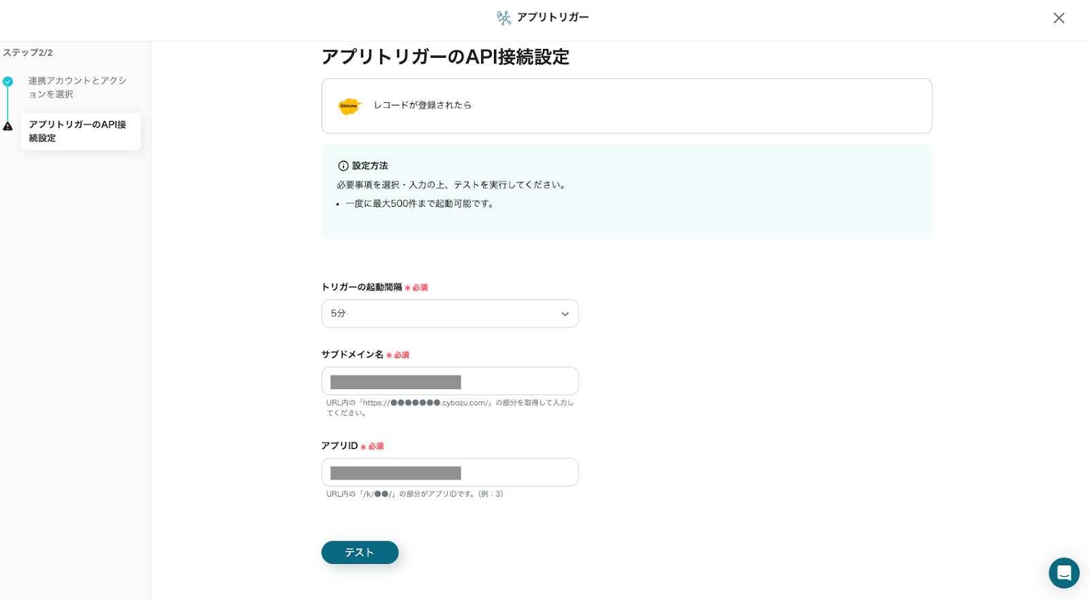Click the サブドメイン名 input field
Image resolution: width=1090 pixels, height=600 pixels.
[450, 382]
